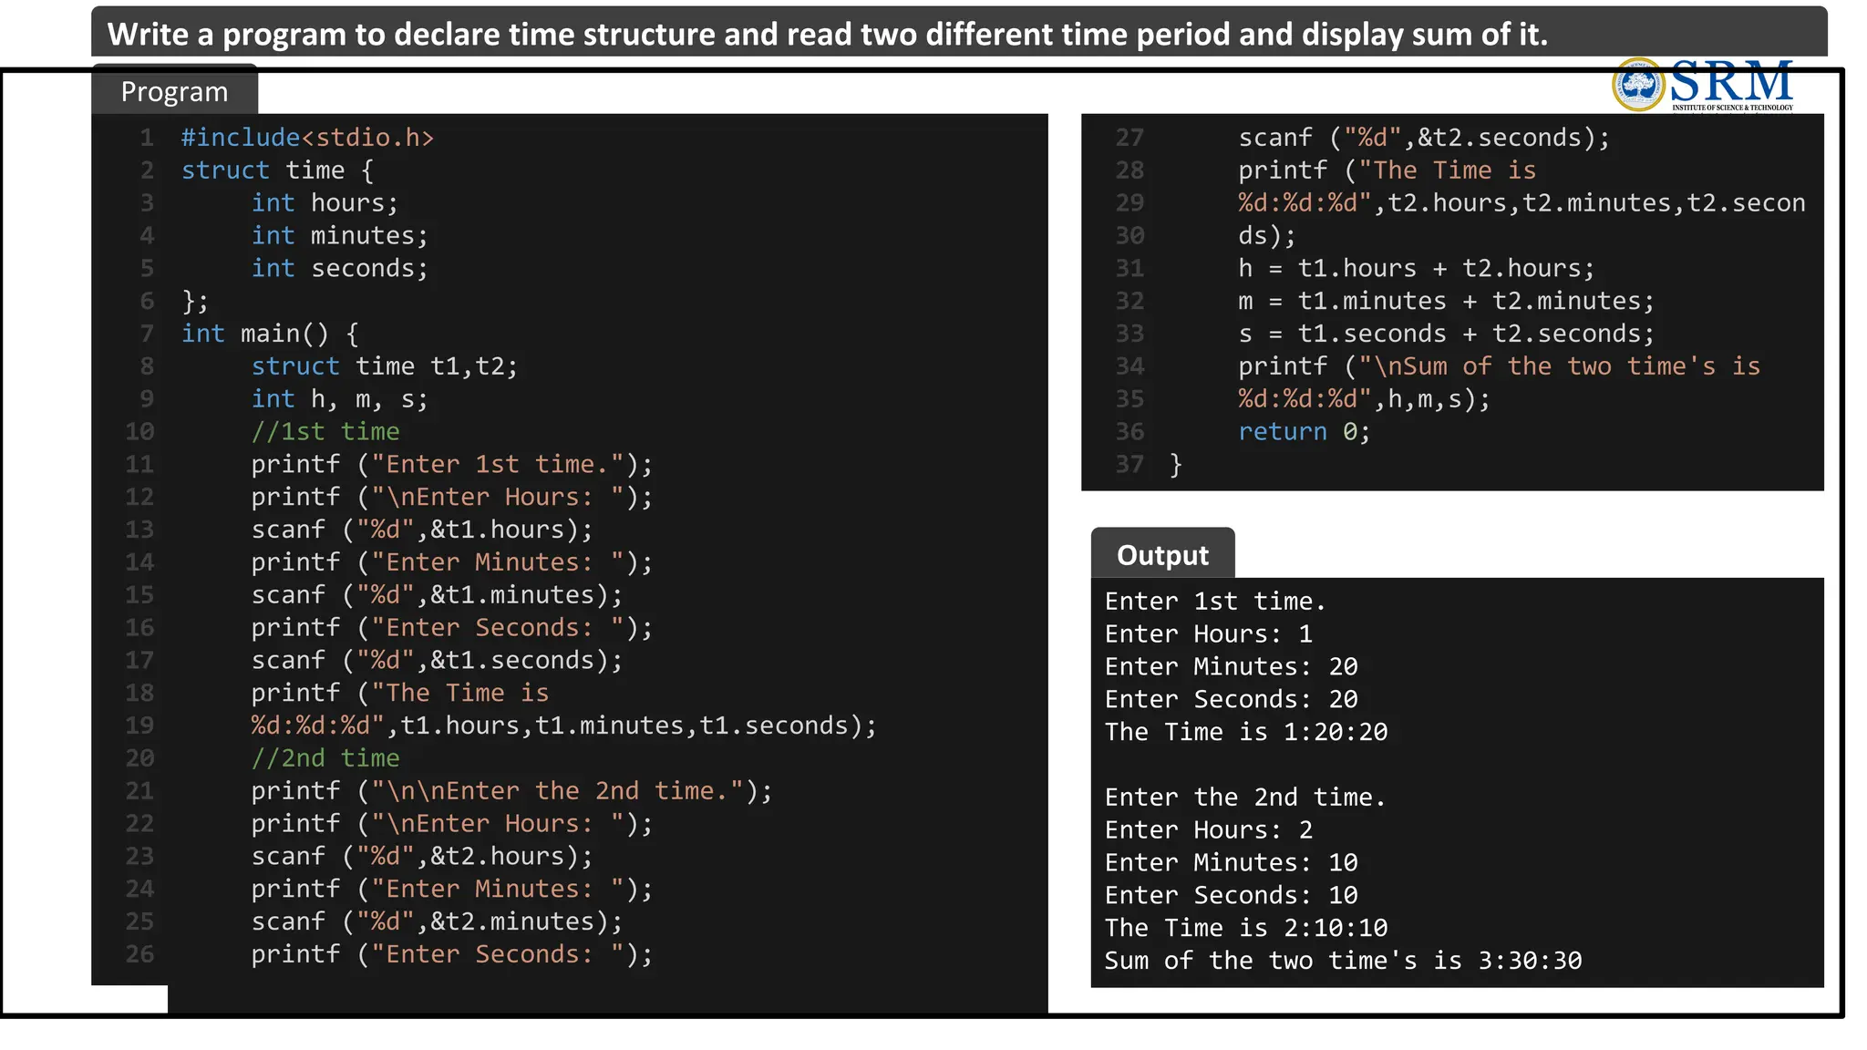This screenshot has width=1867, height=1050.
Task: Click 'return 0;' statement
Action: tap(1304, 431)
